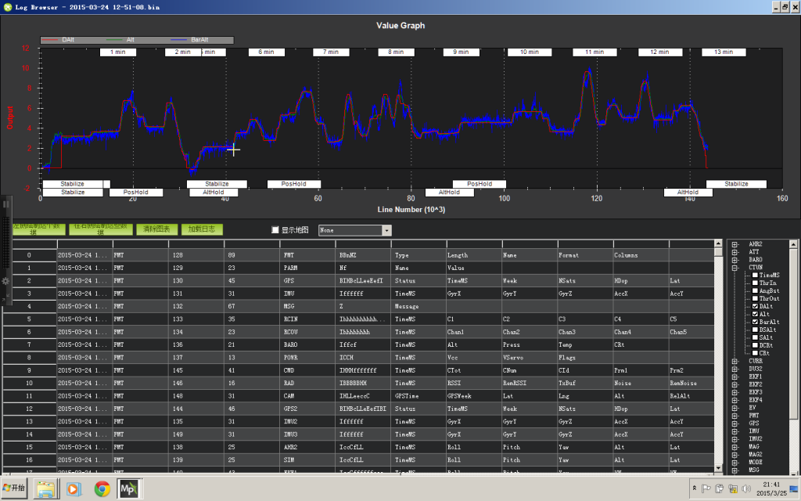Expand the IMU2 tree node
Screen dimensions: 801x501
tap(735, 438)
